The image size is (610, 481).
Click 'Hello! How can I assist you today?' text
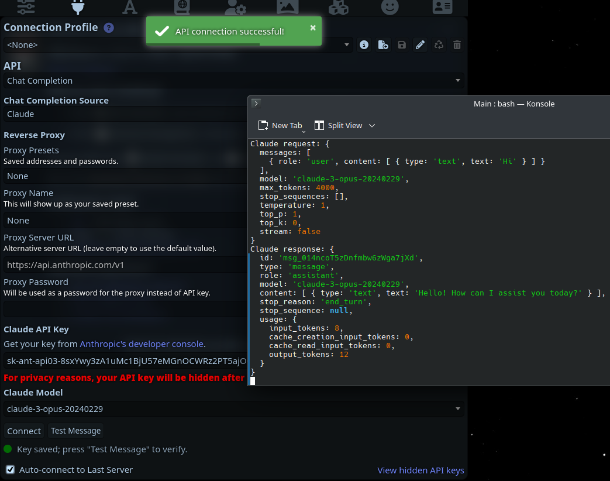click(x=498, y=293)
